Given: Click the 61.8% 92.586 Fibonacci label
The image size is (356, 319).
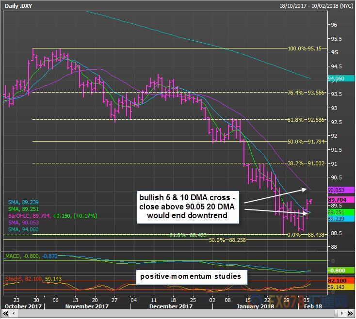Looking at the screenshot, I should click(x=305, y=120).
